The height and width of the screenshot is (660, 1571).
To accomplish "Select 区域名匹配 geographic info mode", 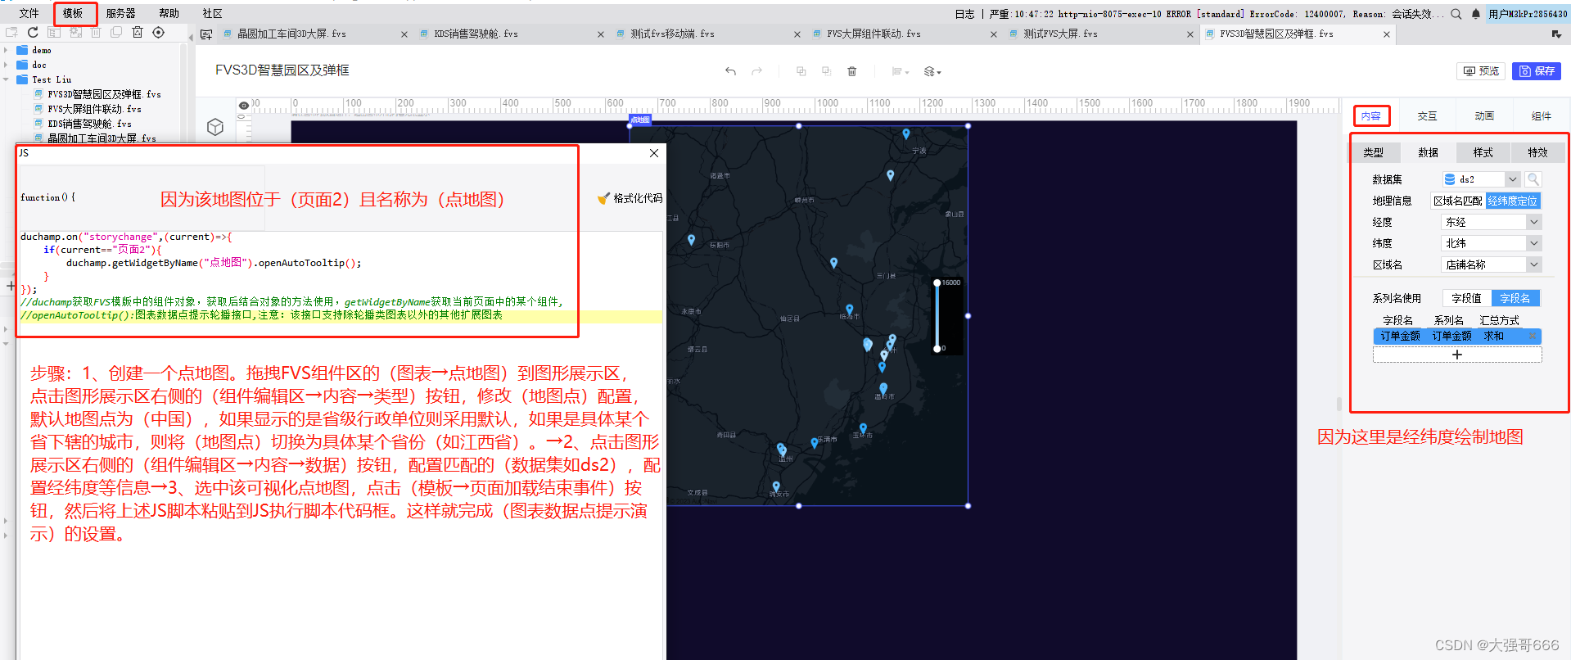I will [x=1457, y=201].
